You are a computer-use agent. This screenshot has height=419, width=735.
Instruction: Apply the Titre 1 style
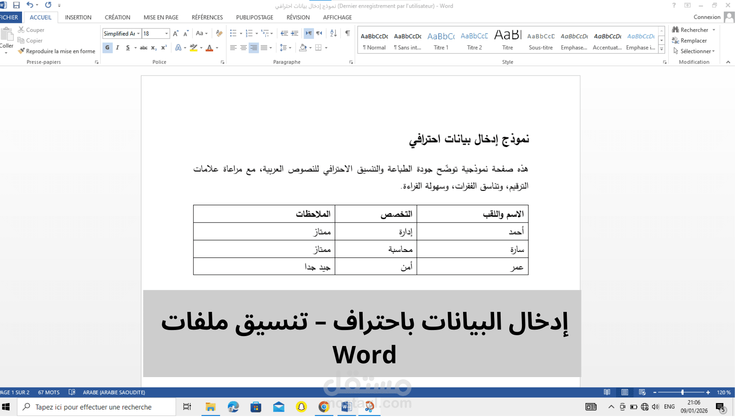441,41
